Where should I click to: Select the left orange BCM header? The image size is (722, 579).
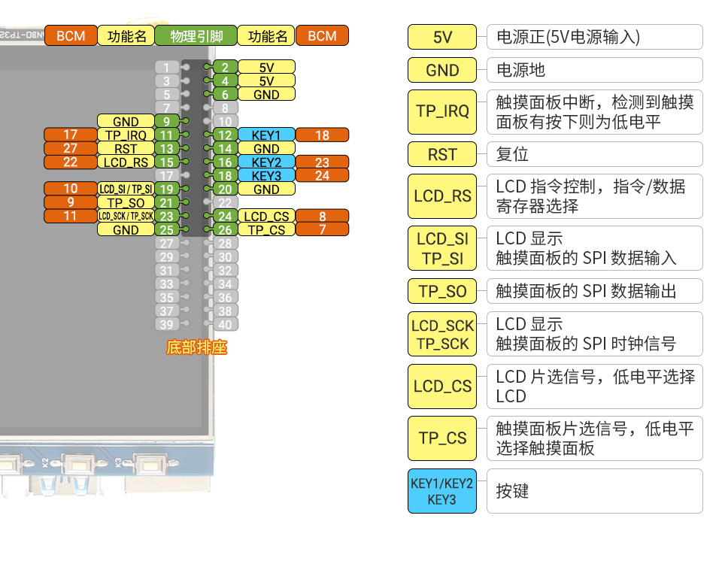pyautogui.click(x=71, y=35)
